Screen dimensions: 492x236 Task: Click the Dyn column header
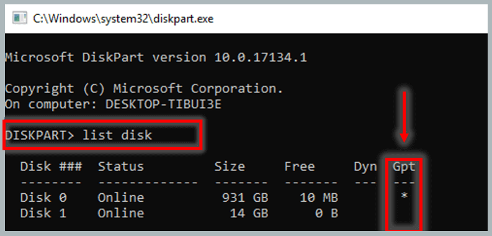coord(365,166)
